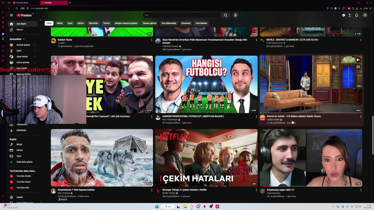
Task: Select the Müzik filter chip
Action: click(x=60, y=23)
